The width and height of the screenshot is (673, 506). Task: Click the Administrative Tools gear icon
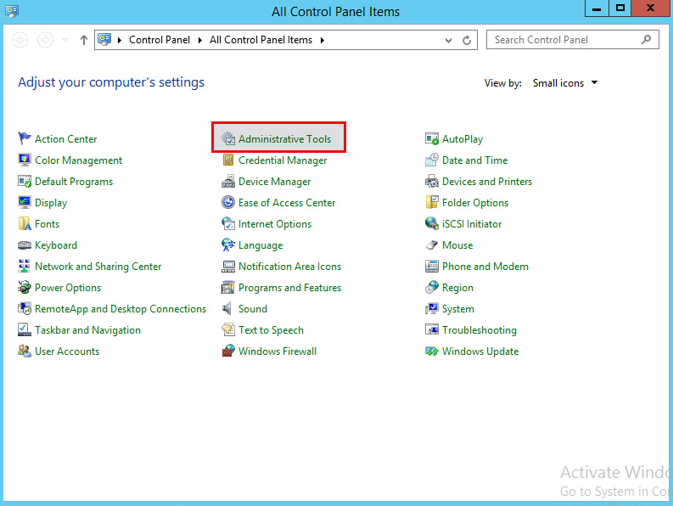pyautogui.click(x=228, y=138)
